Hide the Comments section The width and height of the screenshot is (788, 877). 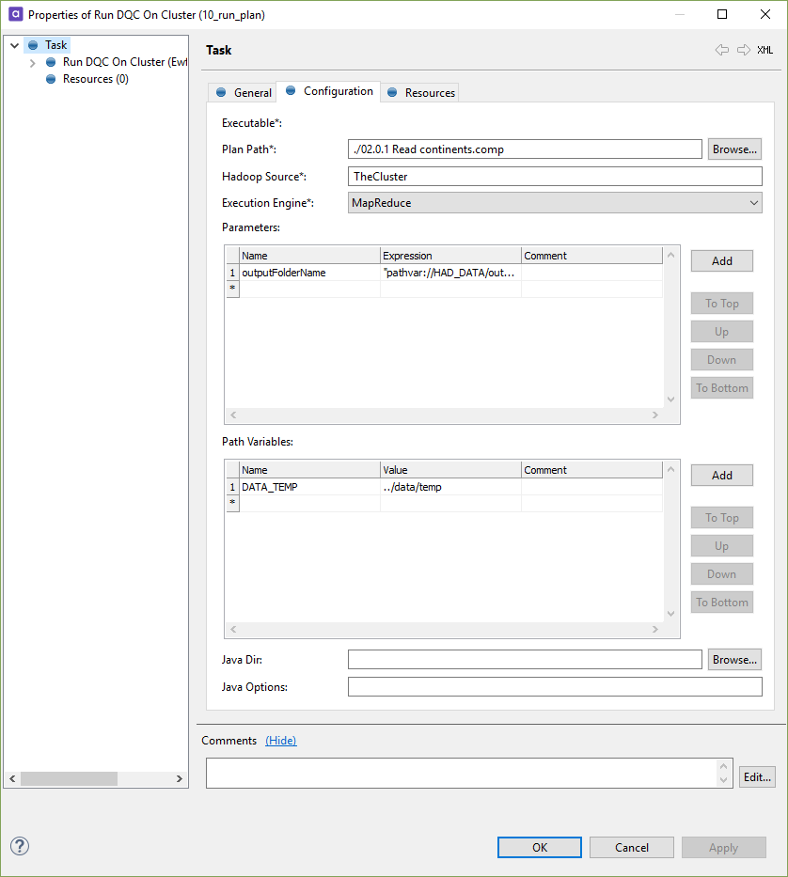pyautogui.click(x=280, y=740)
